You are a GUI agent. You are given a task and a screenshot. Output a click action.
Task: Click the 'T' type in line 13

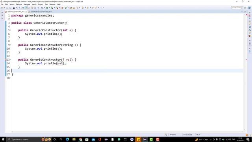click(63, 60)
